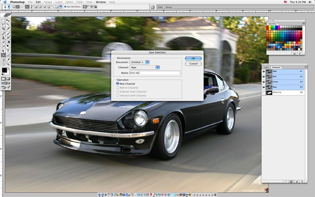Click Cancel in Save Selection dialog
315x197 pixels.
[193, 63]
